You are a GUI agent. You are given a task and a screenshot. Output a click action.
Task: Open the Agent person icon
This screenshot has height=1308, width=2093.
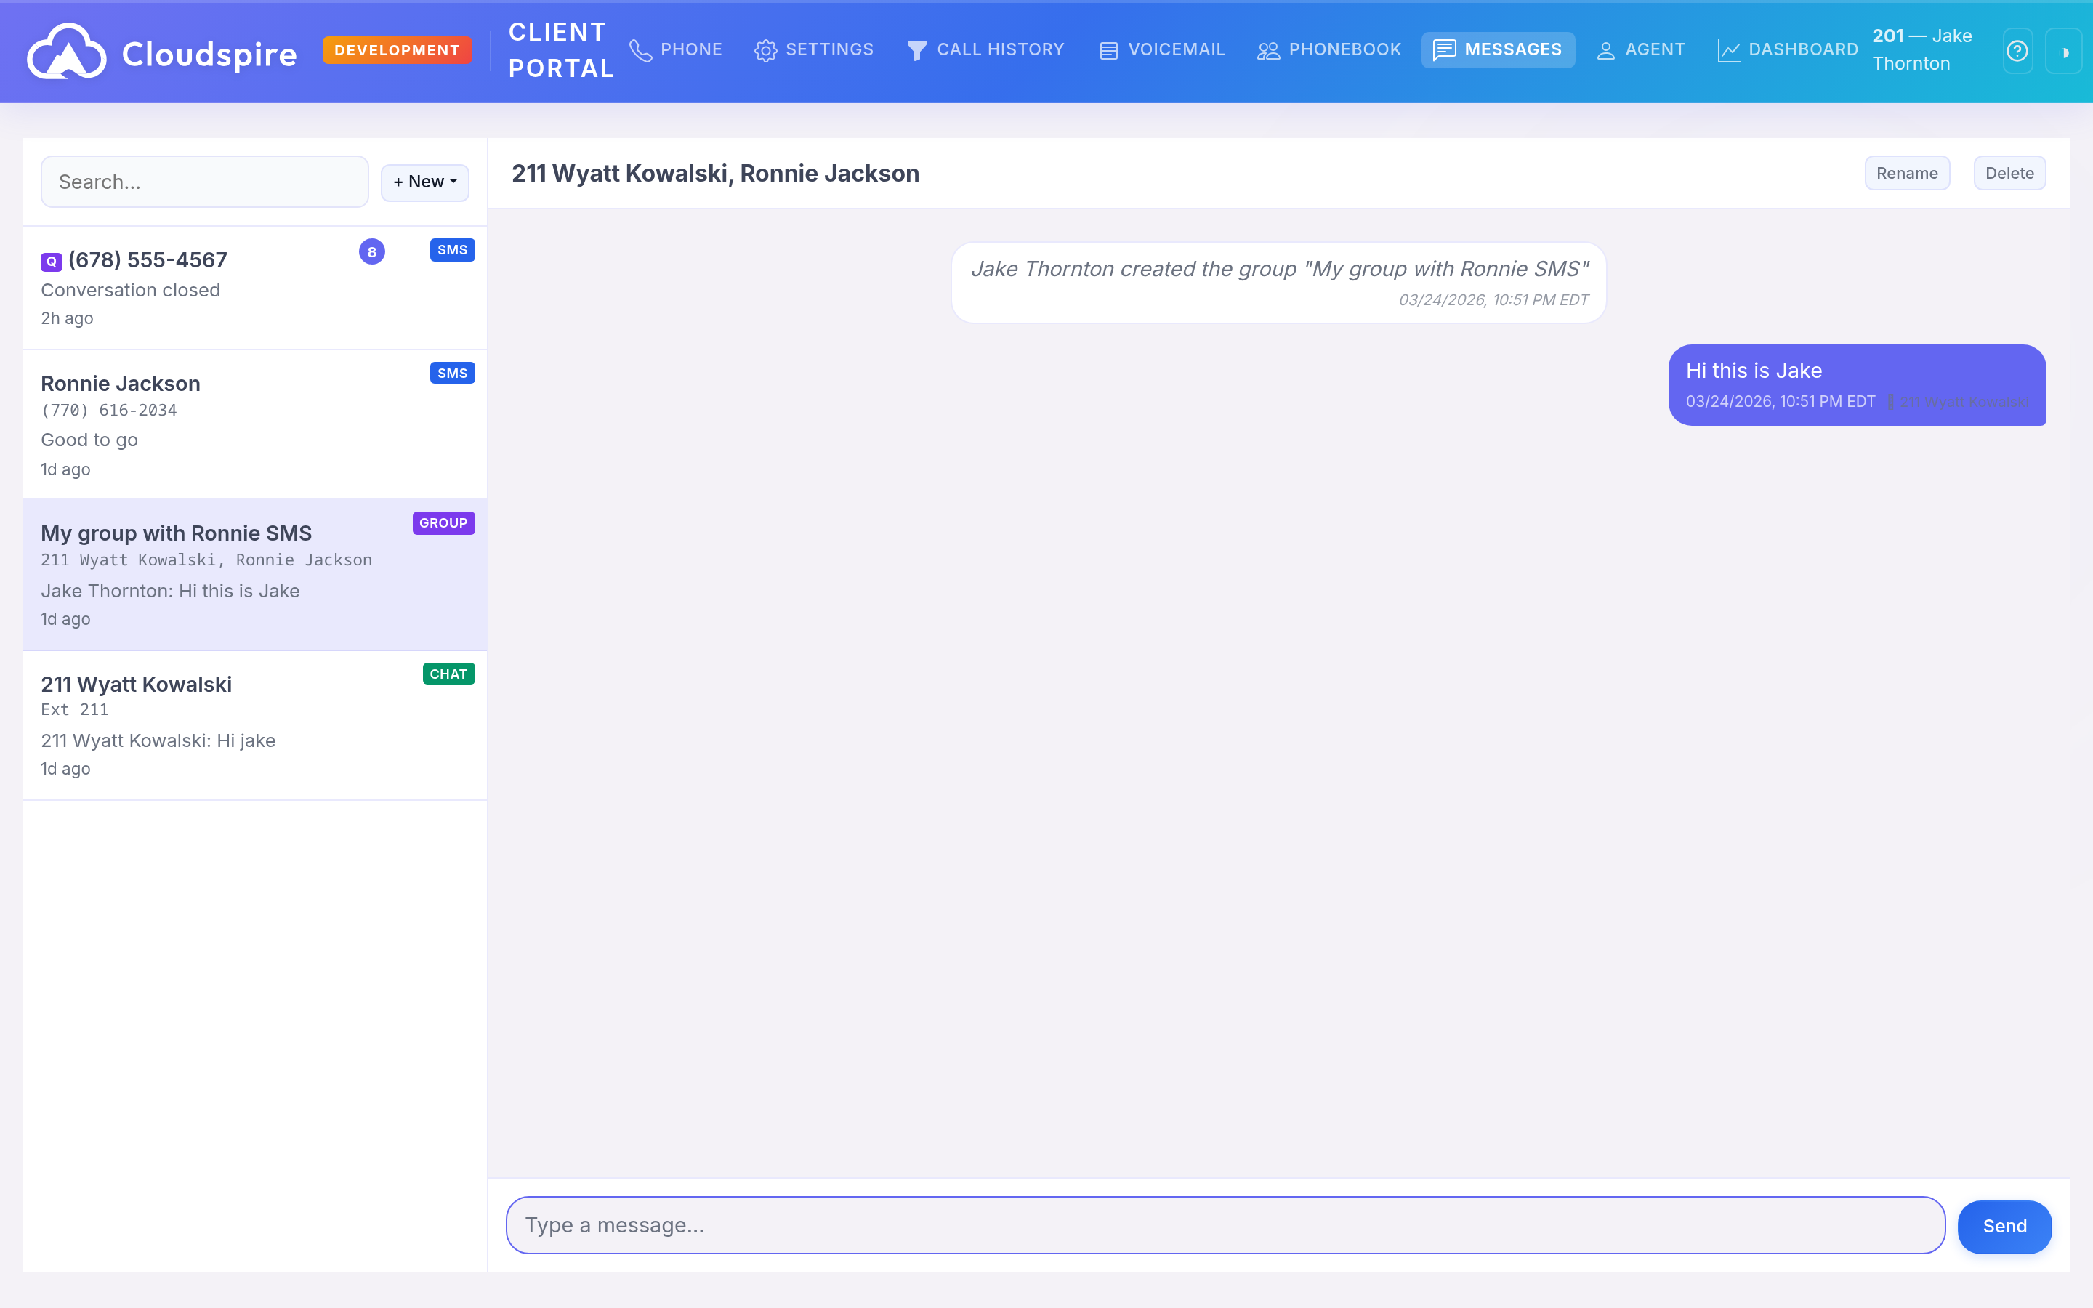(1607, 50)
